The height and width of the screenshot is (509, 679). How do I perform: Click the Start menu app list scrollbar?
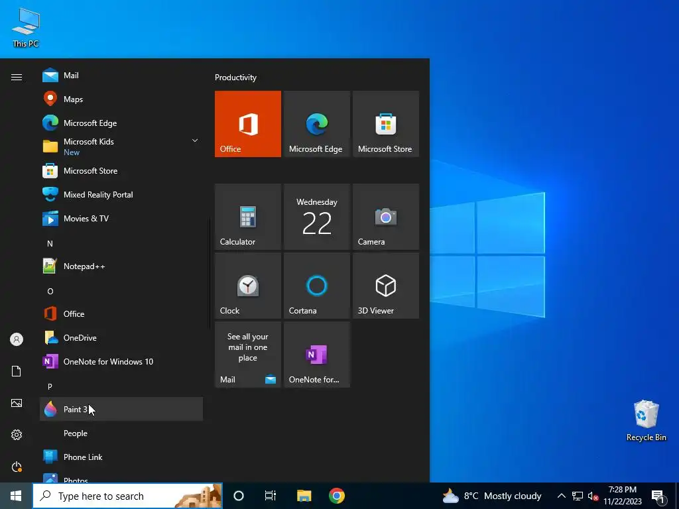210,272
